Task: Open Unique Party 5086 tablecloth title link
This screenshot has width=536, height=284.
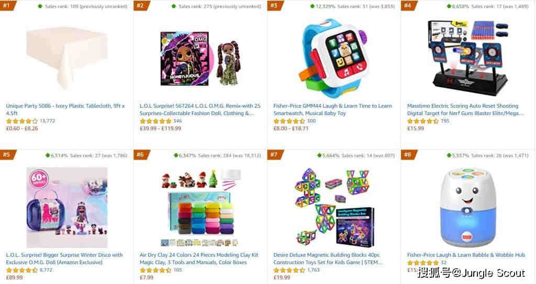Action: pos(65,109)
